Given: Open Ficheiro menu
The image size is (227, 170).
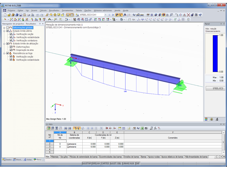Looking at the screenshot, I should pyautogui.click(x=11, y=10).
